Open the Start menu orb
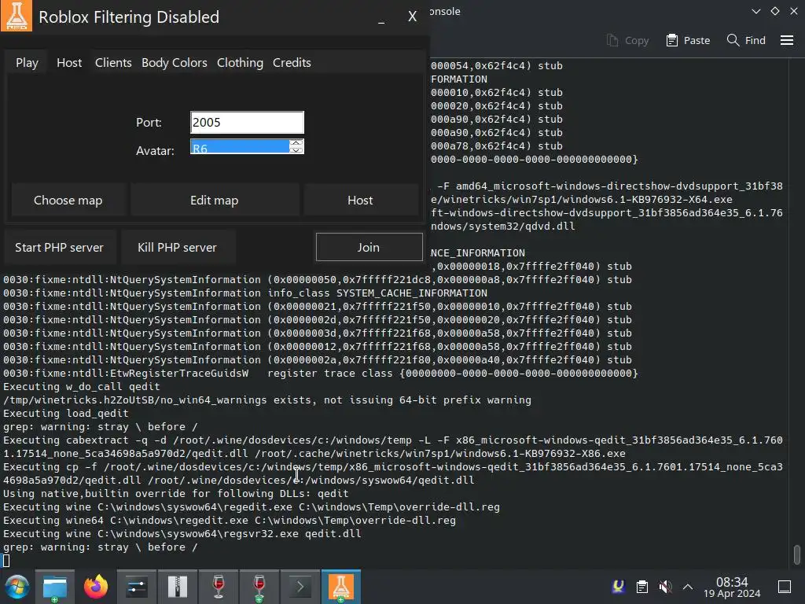The height and width of the screenshot is (604, 805). (17, 587)
